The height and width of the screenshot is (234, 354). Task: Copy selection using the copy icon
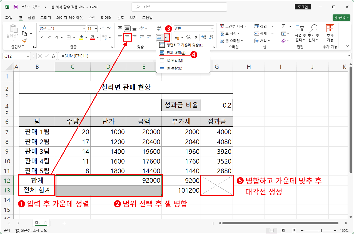[24, 34]
